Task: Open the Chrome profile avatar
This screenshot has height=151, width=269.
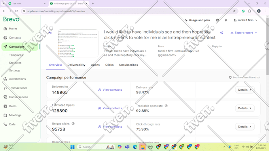Action: click(x=259, y=11)
